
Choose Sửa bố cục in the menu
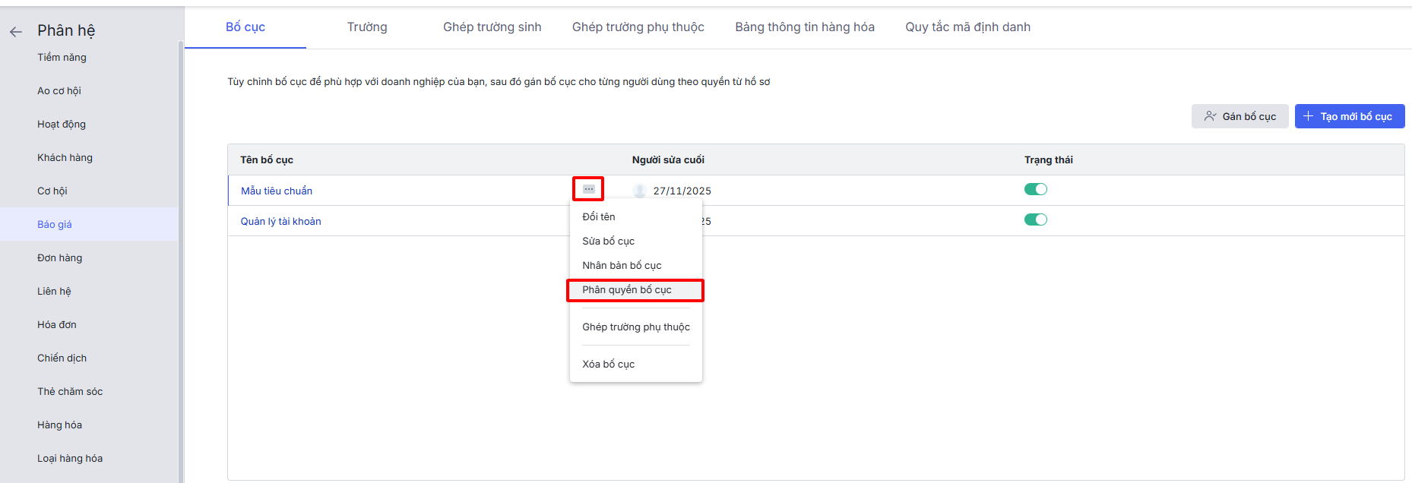tap(608, 241)
